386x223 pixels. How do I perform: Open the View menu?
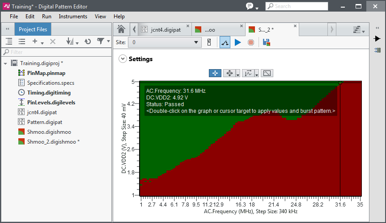[100, 17]
